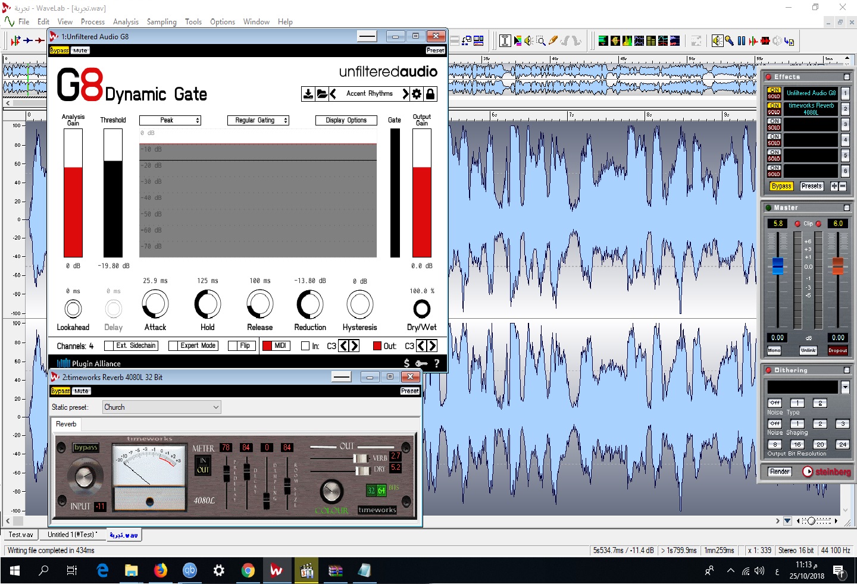The width and height of the screenshot is (857, 584).
Task: Click the WaveLab taskbar icon
Action: 277,570
